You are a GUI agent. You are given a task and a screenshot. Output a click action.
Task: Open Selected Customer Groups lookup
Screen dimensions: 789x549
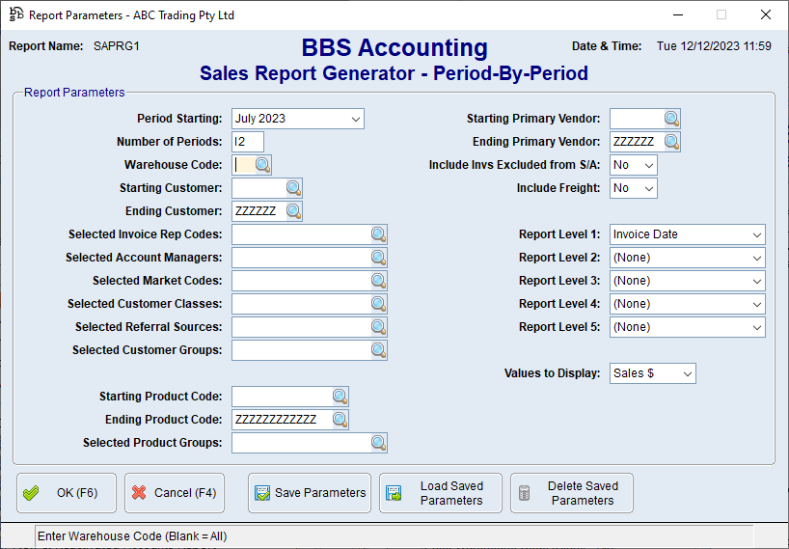coord(378,350)
